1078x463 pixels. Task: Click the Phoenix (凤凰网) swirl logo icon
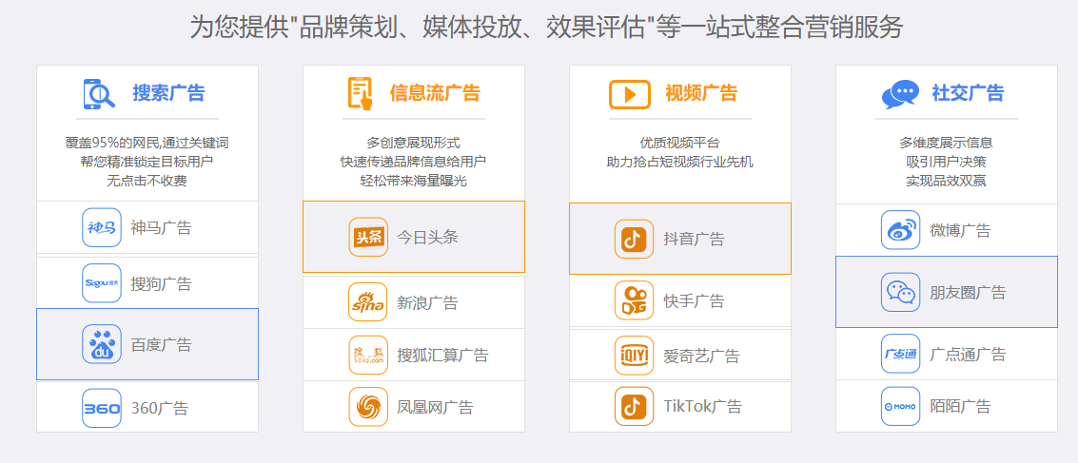click(368, 407)
